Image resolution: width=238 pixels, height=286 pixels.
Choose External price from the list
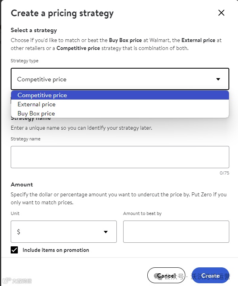(36, 104)
